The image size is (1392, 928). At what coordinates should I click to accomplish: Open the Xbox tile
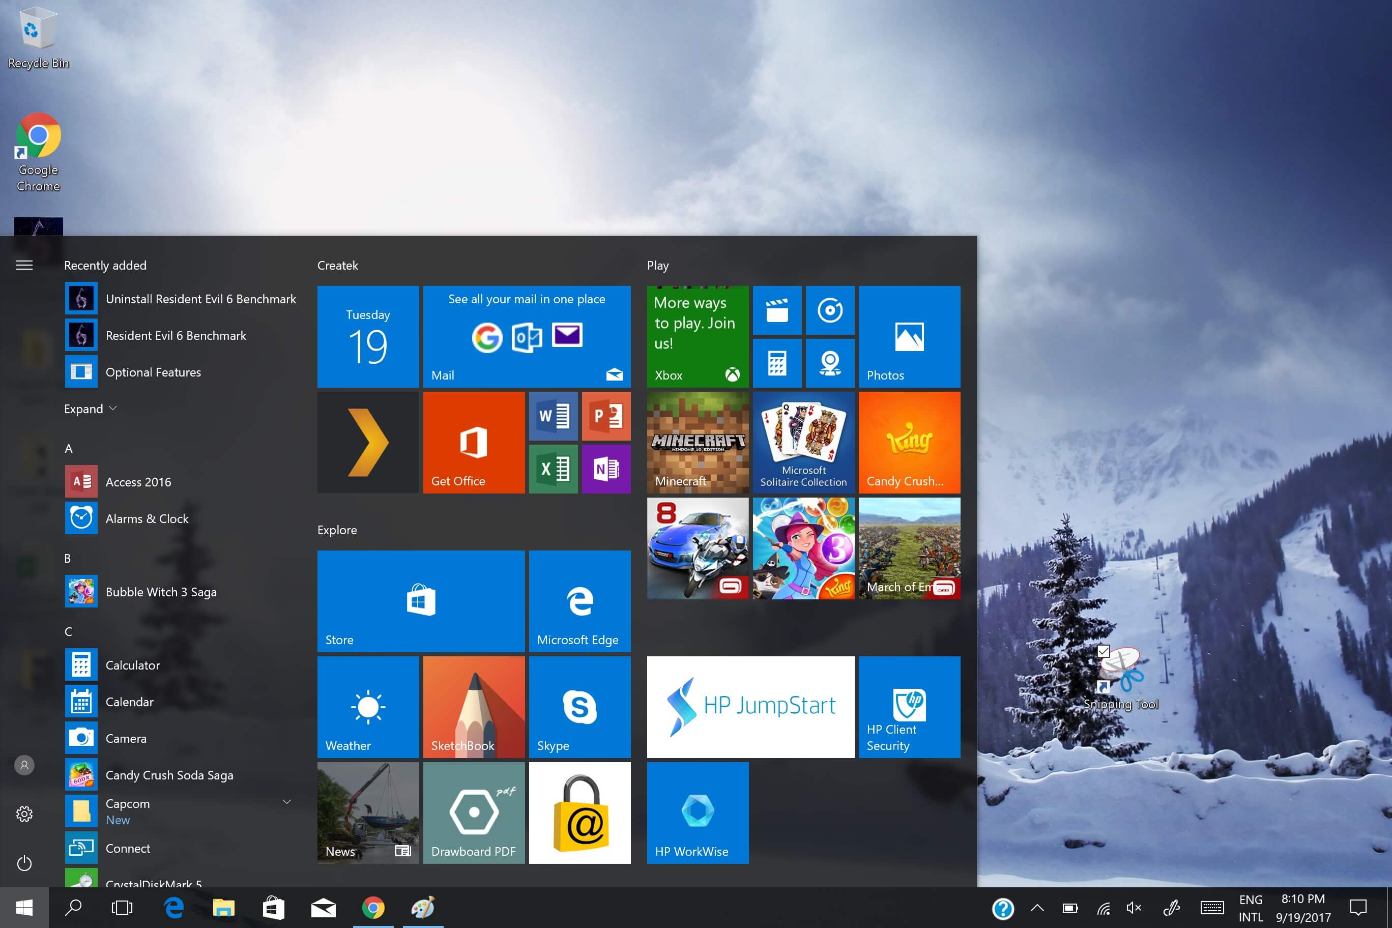point(697,336)
